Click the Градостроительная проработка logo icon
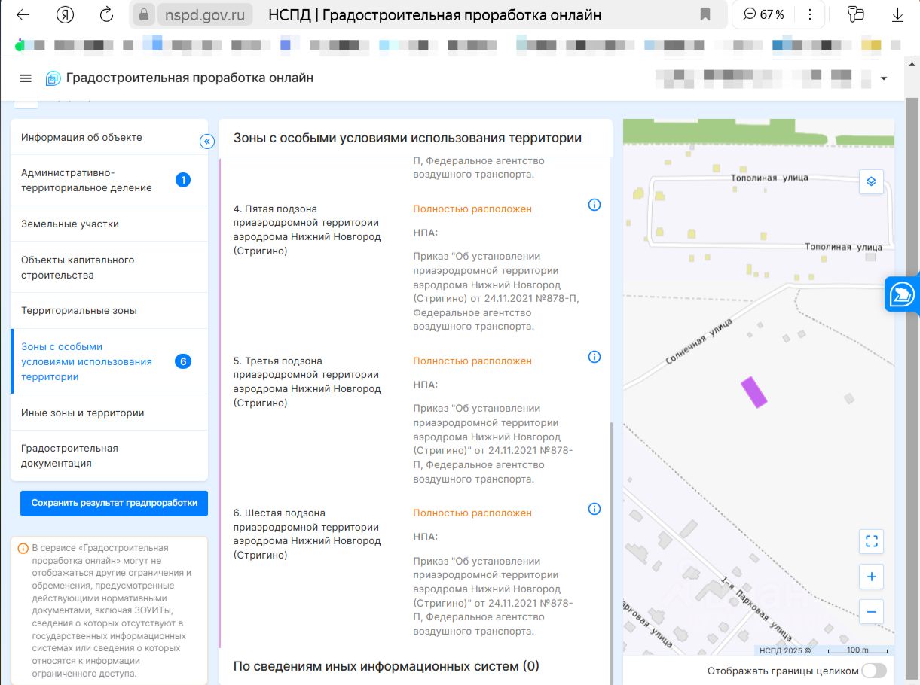Screen dimensions: 920x685 tap(53, 78)
